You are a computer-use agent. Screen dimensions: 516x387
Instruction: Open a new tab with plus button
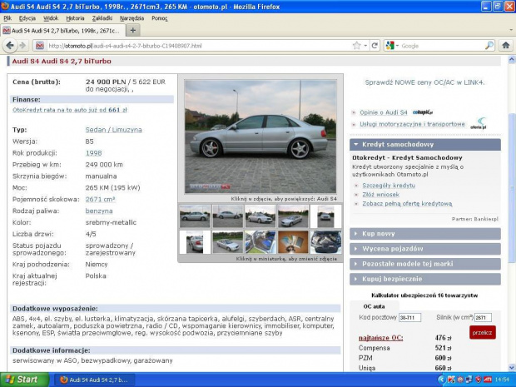pos(132,30)
